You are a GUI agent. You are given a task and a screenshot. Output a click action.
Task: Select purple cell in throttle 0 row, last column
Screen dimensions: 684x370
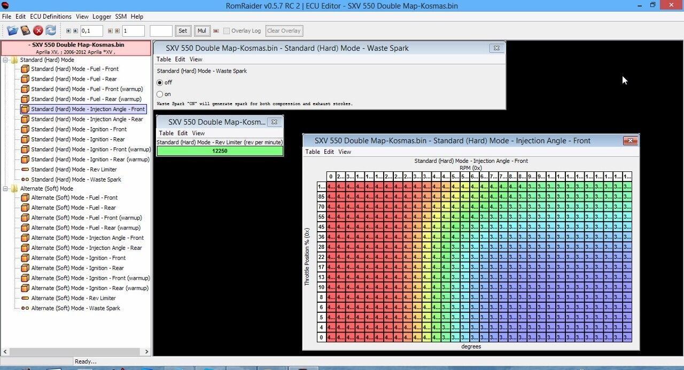[627, 337]
